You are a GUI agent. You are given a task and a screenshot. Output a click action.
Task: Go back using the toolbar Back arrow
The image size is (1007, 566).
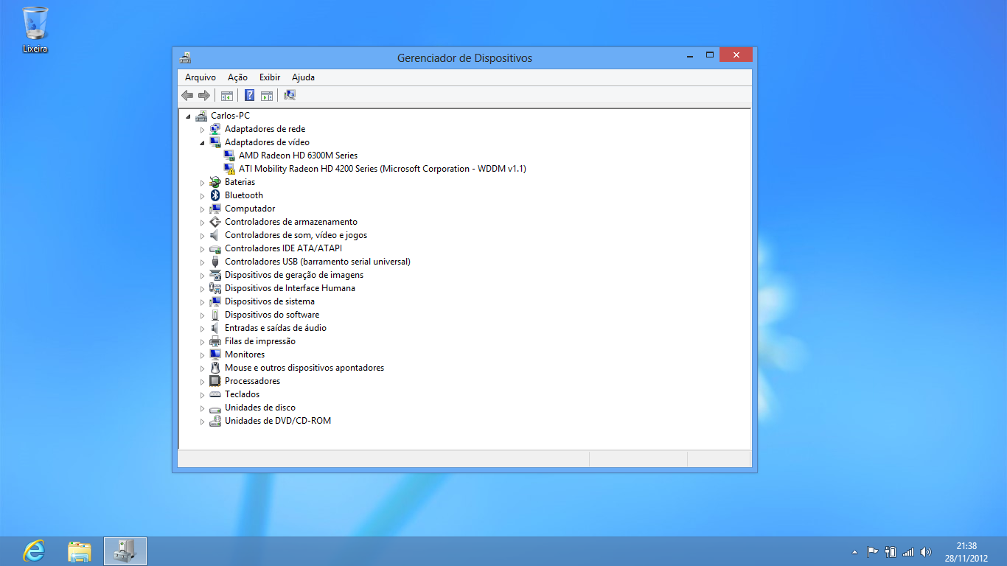pyautogui.click(x=187, y=95)
